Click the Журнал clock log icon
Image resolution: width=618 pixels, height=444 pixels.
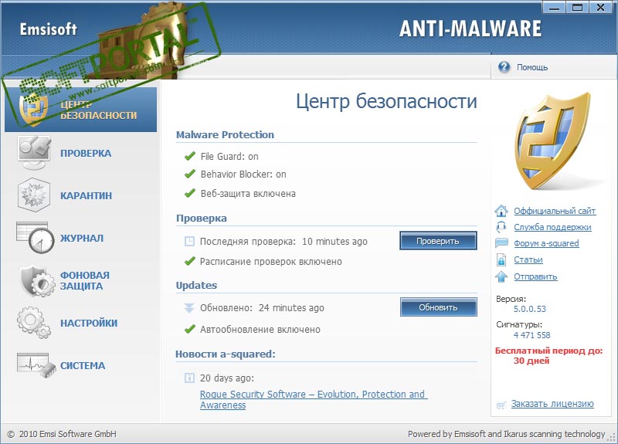click(x=36, y=238)
